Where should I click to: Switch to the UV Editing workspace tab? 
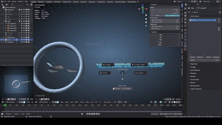pyautogui.click(x=57, y=2)
